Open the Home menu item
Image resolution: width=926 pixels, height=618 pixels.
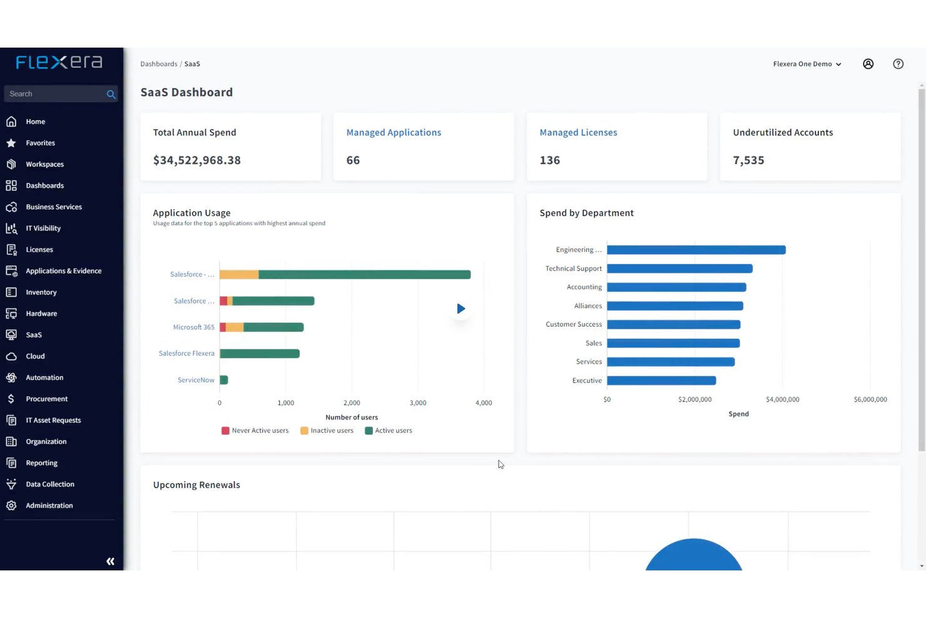coord(36,121)
